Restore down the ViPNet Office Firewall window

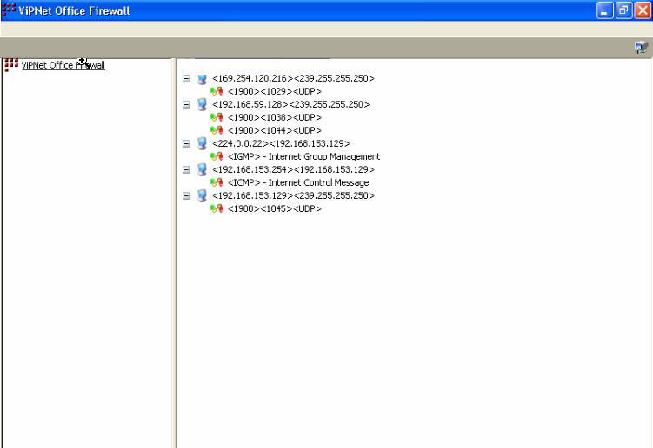(x=623, y=10)
